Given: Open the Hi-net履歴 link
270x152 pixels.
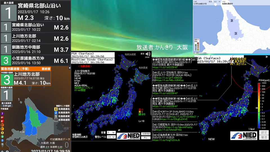Looking at the screenshot, I should tap(80, 90).
